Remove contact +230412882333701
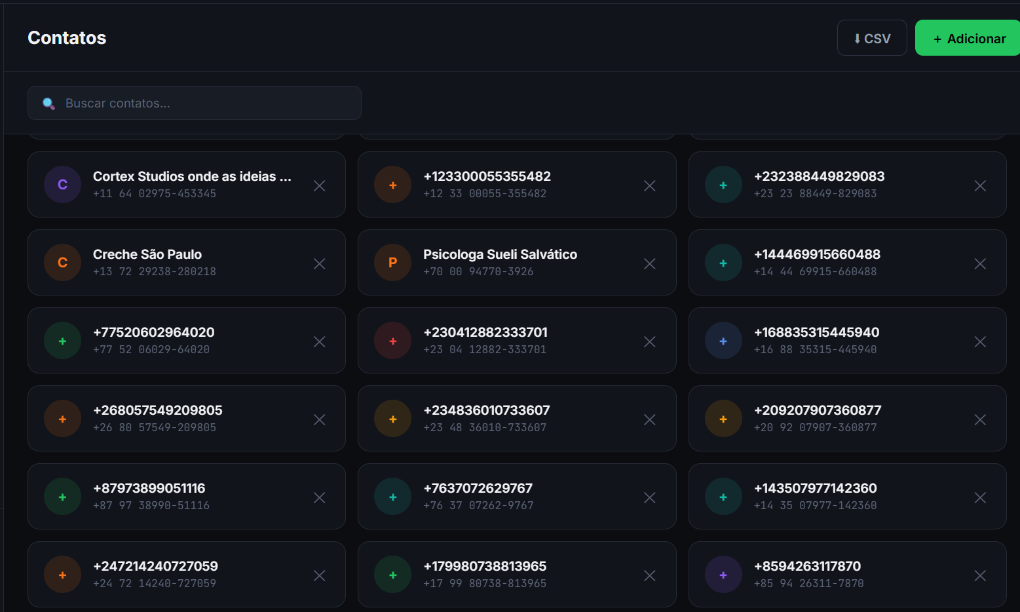Screen dimensions: 1020x612 650,341
